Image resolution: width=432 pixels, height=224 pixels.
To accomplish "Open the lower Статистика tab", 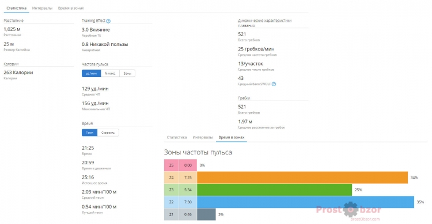I will pyautogui.click(x=177, y=137).
